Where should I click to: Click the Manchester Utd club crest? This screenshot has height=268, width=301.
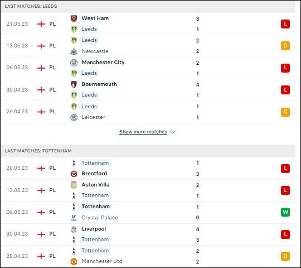[74, 261]
